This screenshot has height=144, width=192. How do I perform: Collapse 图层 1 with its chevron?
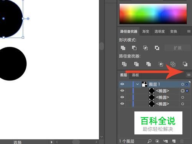tap(137, 84)
